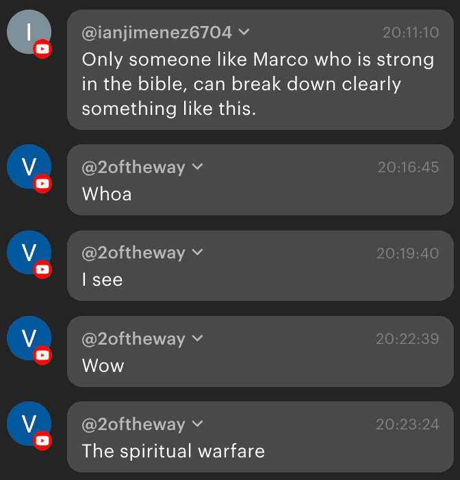This screenshot has height=480, width=460.
Task: Open the gray "I" avatar of ianjimenez6704
Action: coord(27,31)
